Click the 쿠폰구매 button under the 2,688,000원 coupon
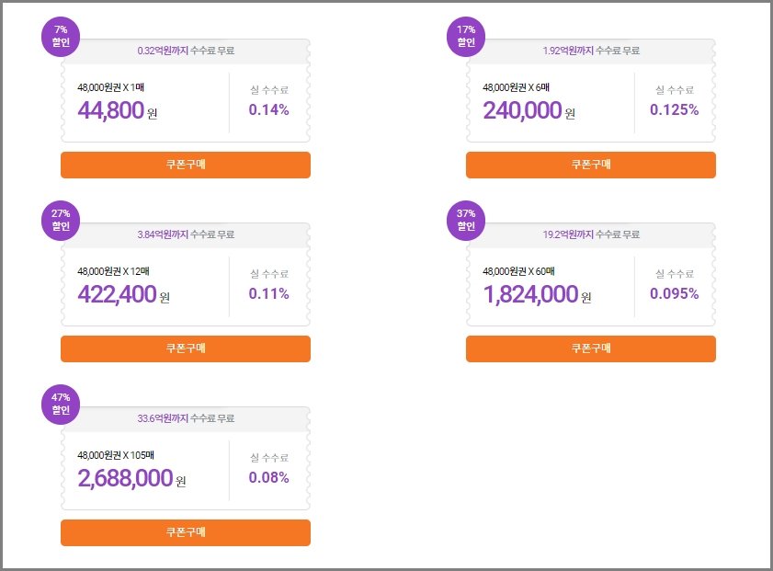This screenshot has width=773, height=571. click(x=186, y=532)
